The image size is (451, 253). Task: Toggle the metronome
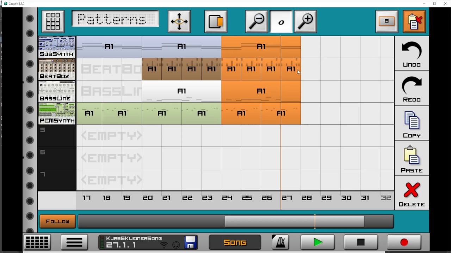coord(281,242)
